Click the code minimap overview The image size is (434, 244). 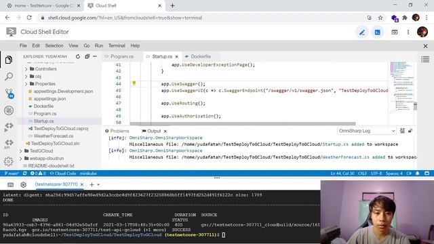pyautogui.click(x=401, y=87)
